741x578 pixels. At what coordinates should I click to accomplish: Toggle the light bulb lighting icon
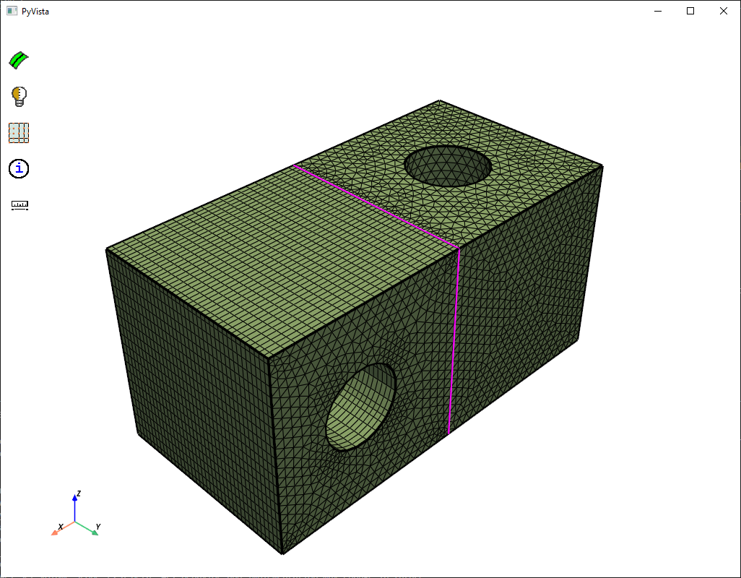click(19, 96)
